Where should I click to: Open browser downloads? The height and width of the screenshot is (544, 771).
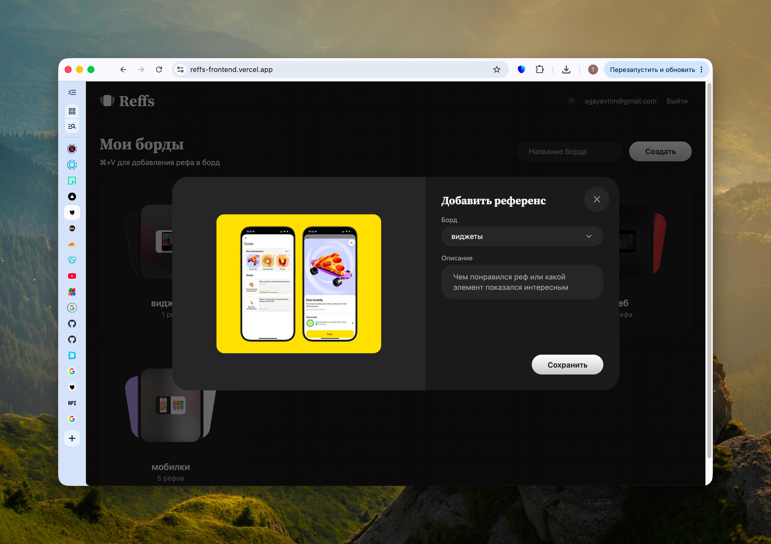[x=566, y=70]
